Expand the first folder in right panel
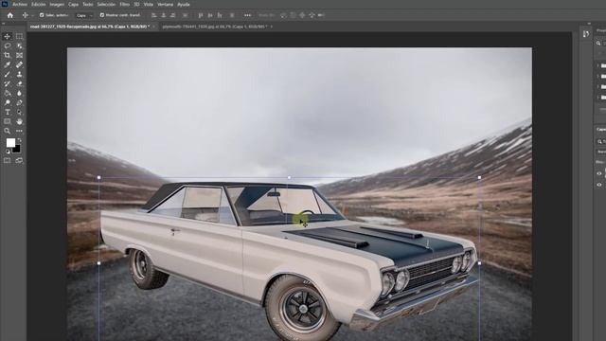Viewport: 606px width, 341px height. click(597, 65)
